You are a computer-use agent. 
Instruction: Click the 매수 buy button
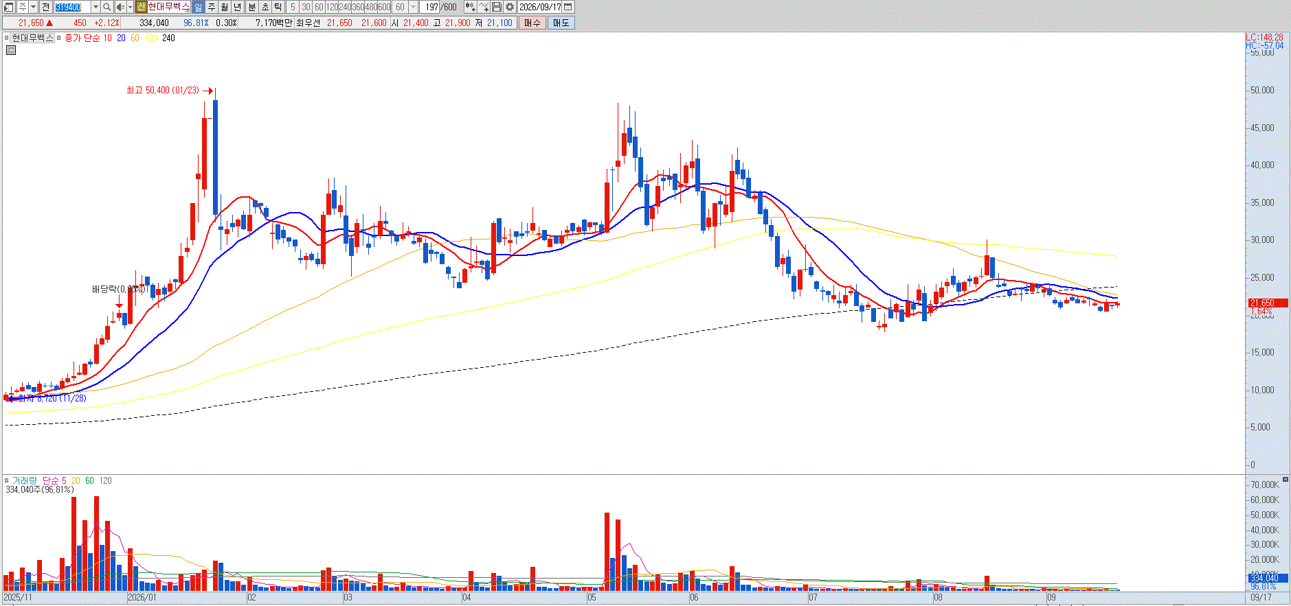coord(532,23)
